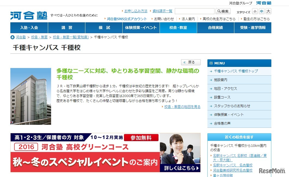289x177 pixels.
Task: Open スタッフからのお知らせ in the side menu
Action: [239, 106]
